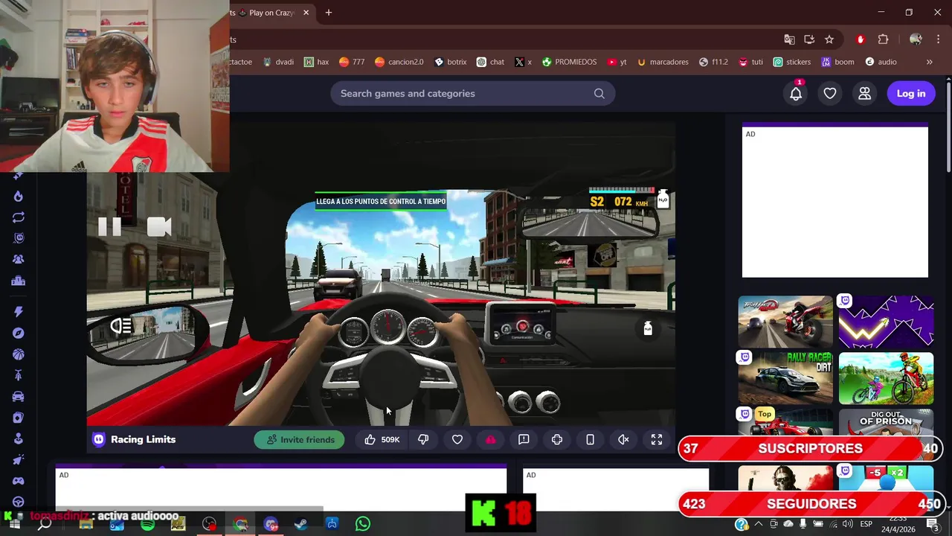Open the hax bookmark

click(x=316, y=62)
